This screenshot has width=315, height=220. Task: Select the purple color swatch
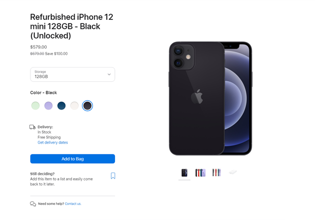tap(48, 106)
